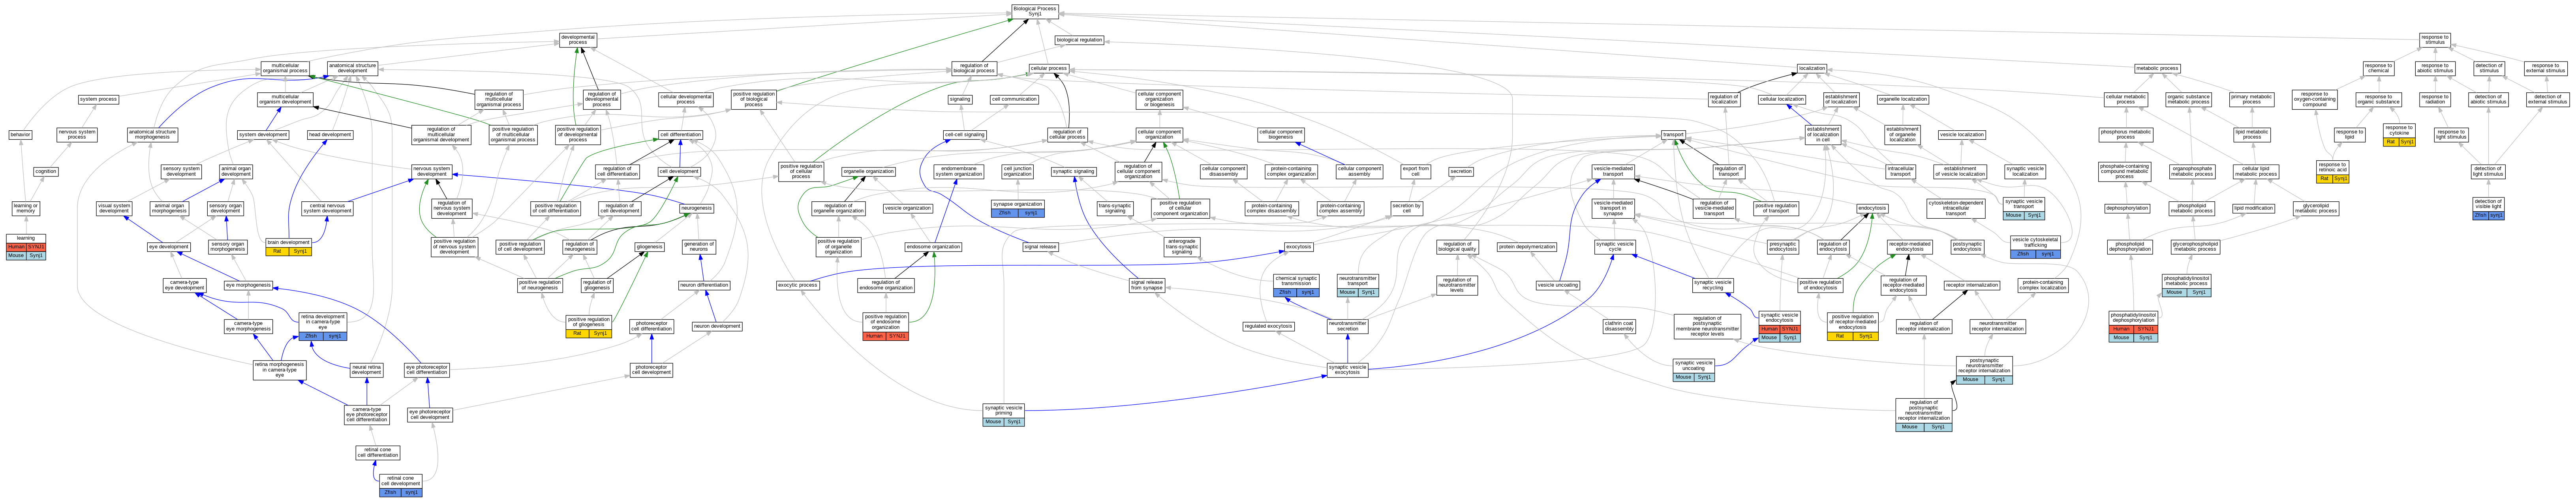2576x501 pixels.
Task: Select the 'clathrin coat disassembly' node
Action: [1618, 326]
